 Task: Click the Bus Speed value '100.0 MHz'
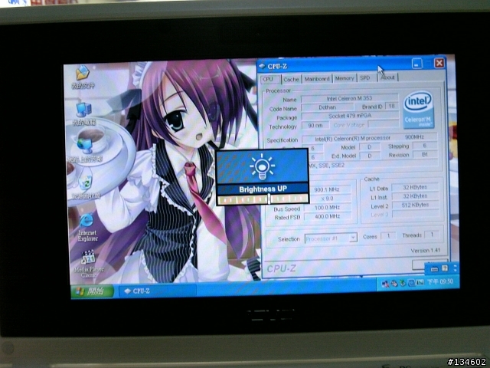tap(327, 207)
